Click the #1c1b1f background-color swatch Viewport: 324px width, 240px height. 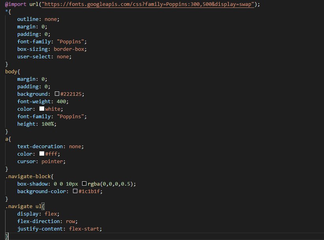coord(75,191)
